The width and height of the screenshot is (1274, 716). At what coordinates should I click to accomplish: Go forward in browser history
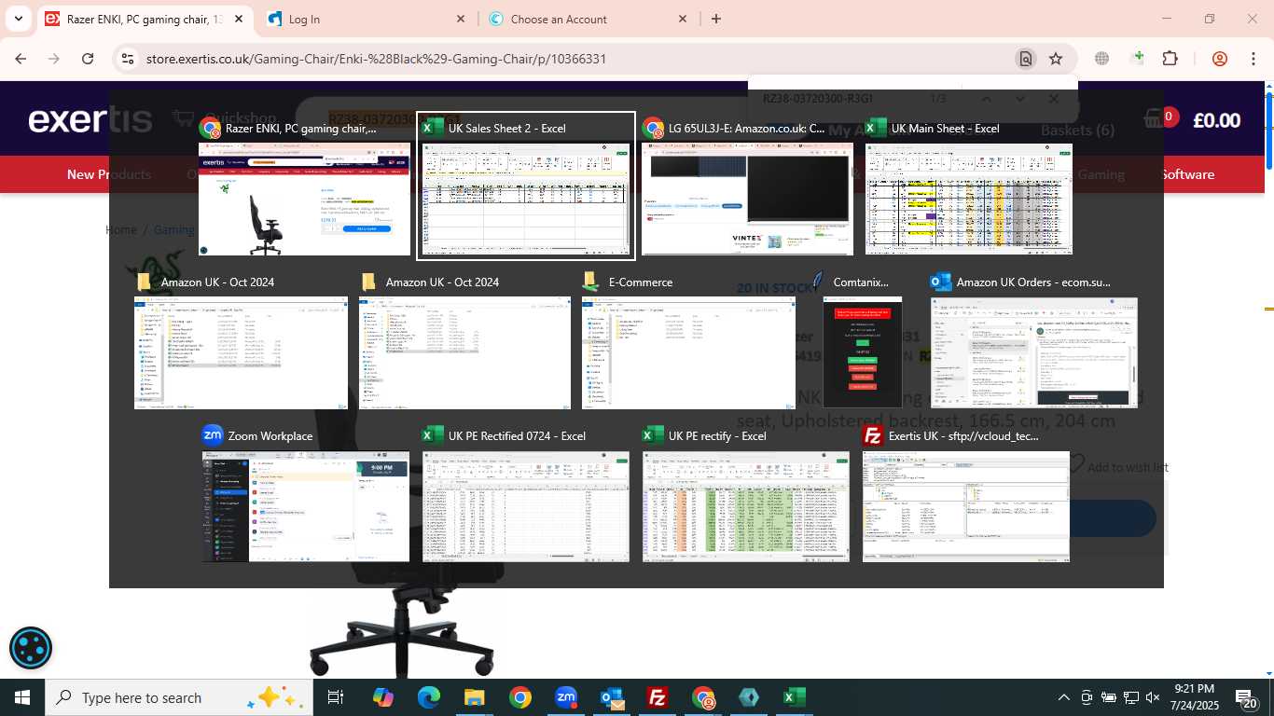tap(54, 59)
